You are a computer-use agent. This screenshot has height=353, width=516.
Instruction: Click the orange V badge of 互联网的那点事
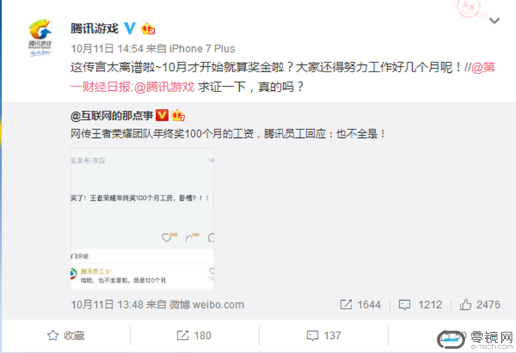coord(162,115)
